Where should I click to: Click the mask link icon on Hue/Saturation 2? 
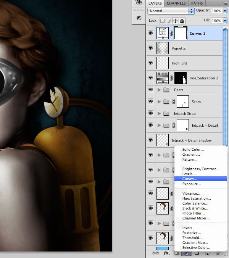pyautogui.click(x=171, y=78)
